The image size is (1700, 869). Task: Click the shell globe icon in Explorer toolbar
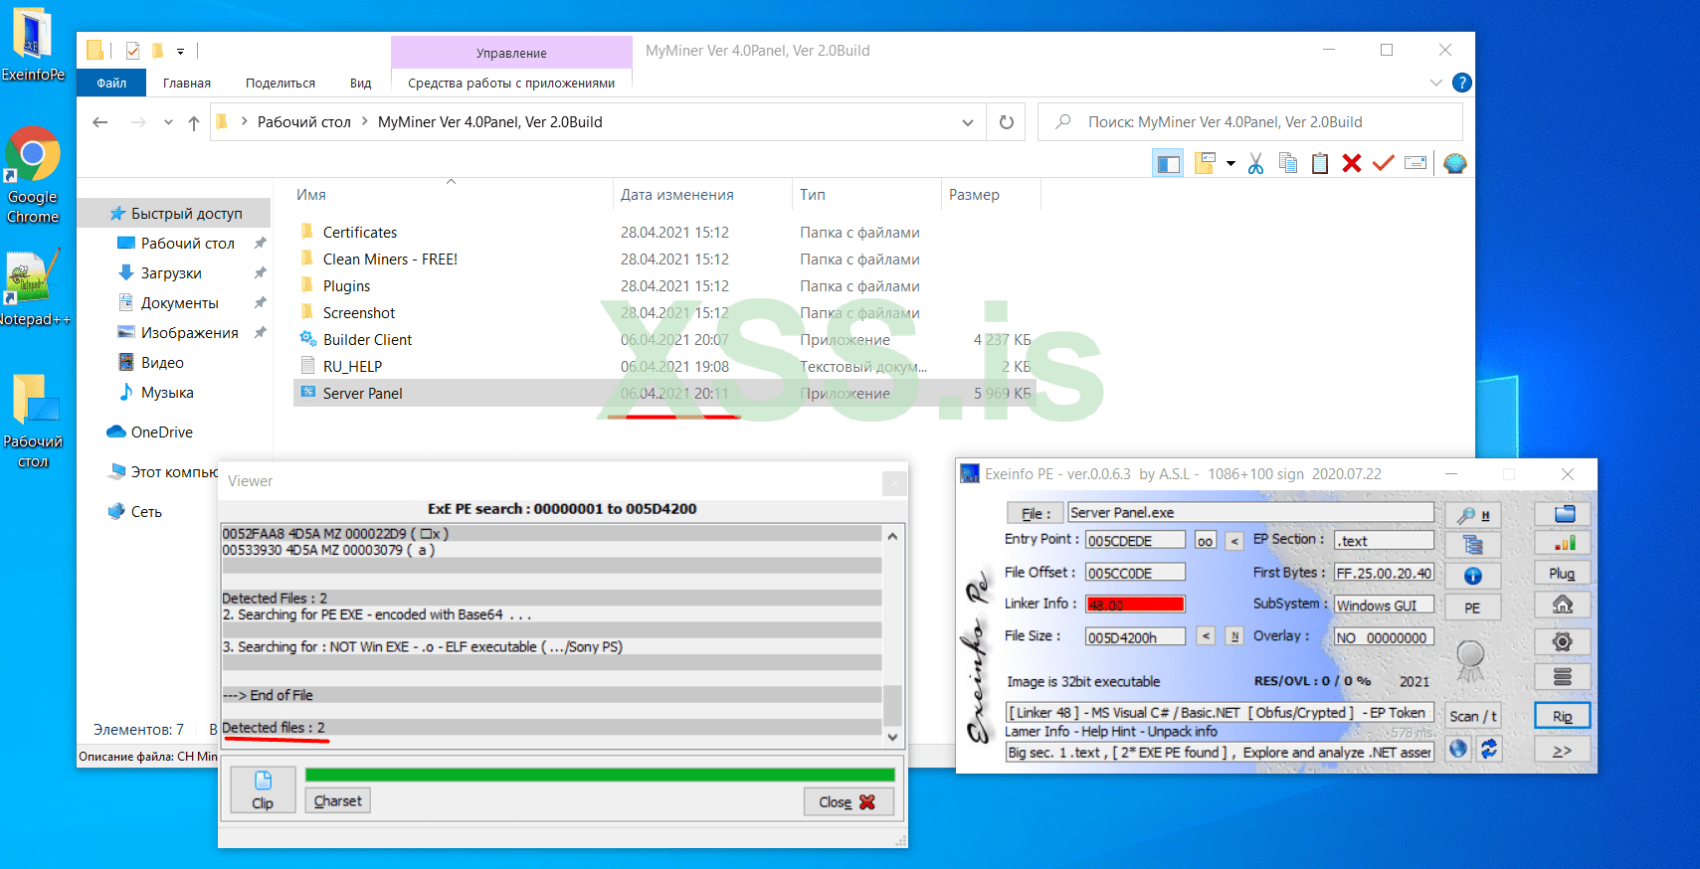(x=1454, y=164)
